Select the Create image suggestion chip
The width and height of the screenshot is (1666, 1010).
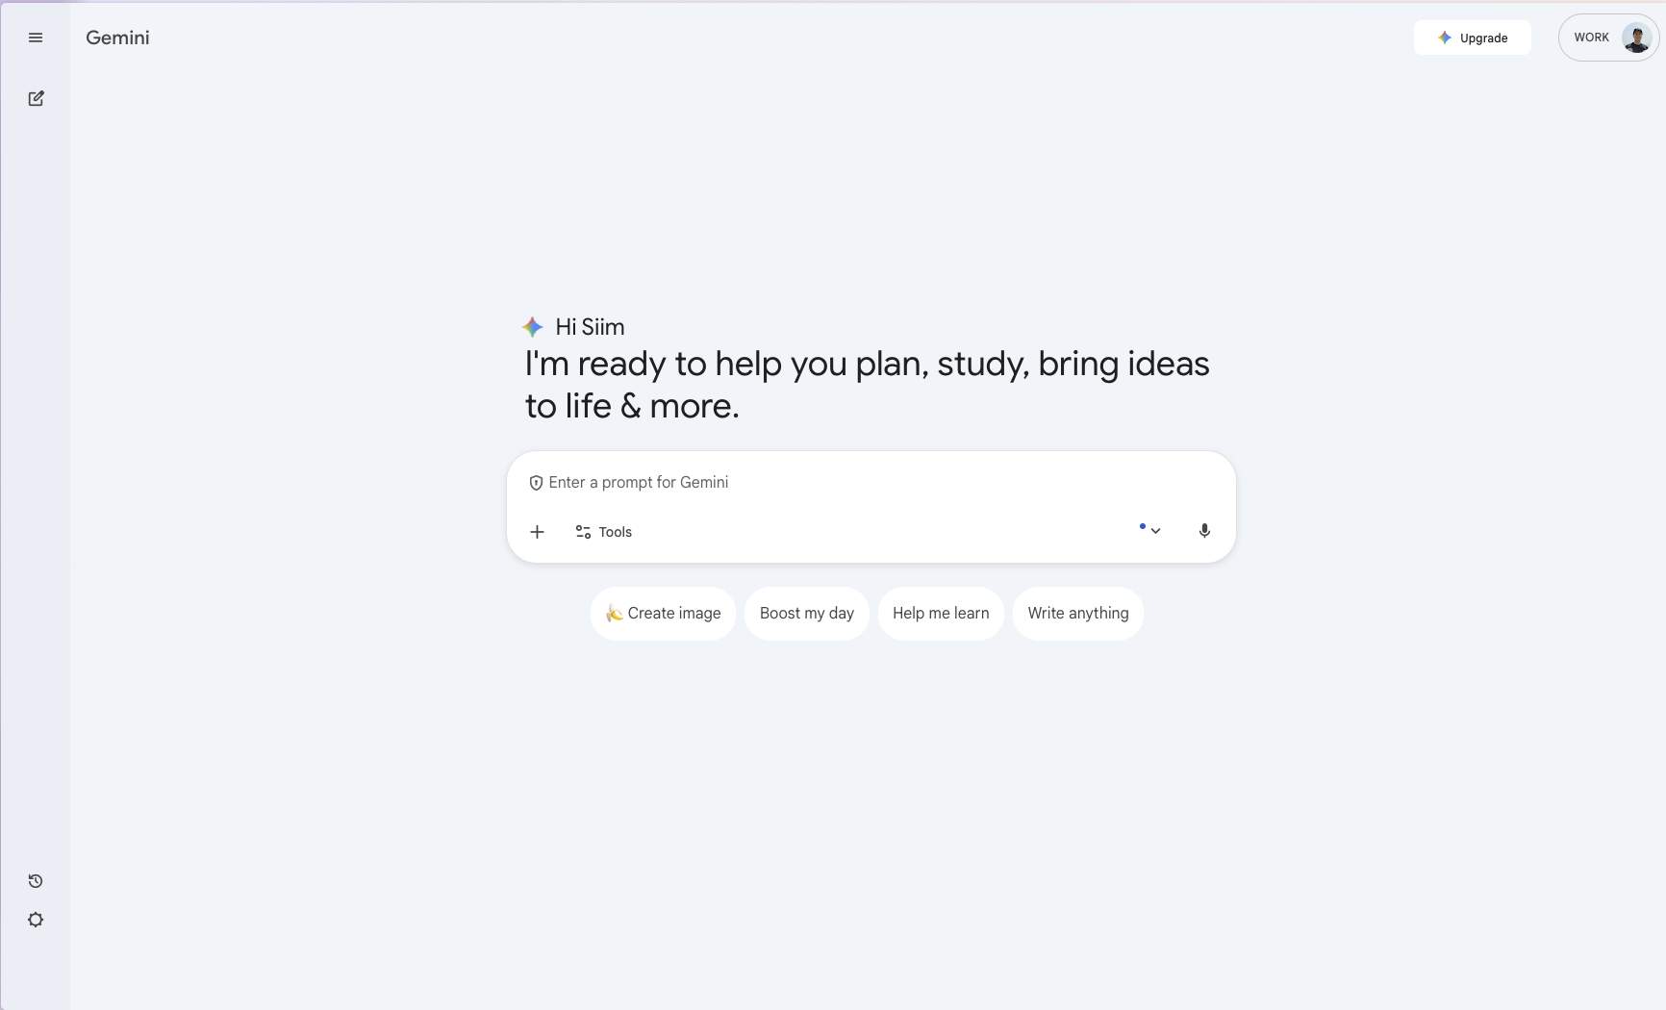[x=663, y=614]
